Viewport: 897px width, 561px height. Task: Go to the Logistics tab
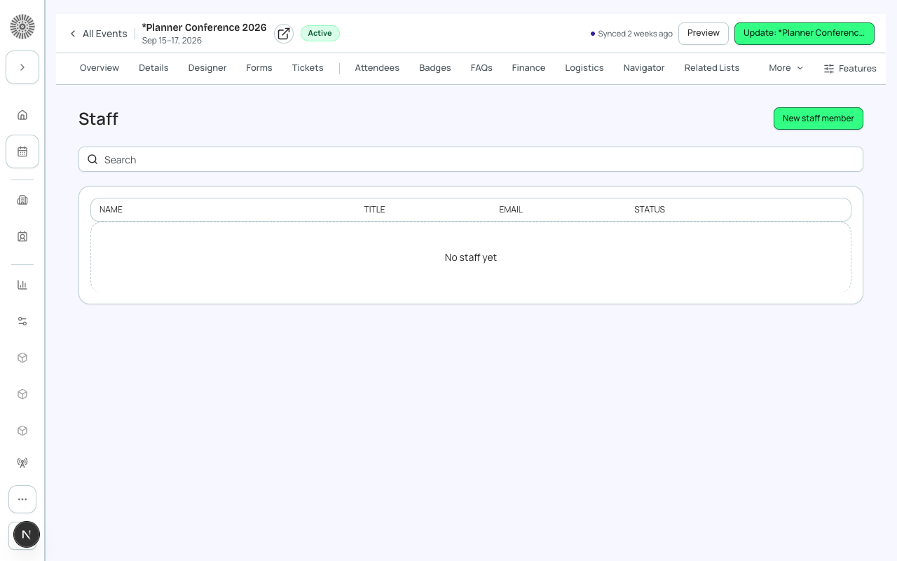584,68
